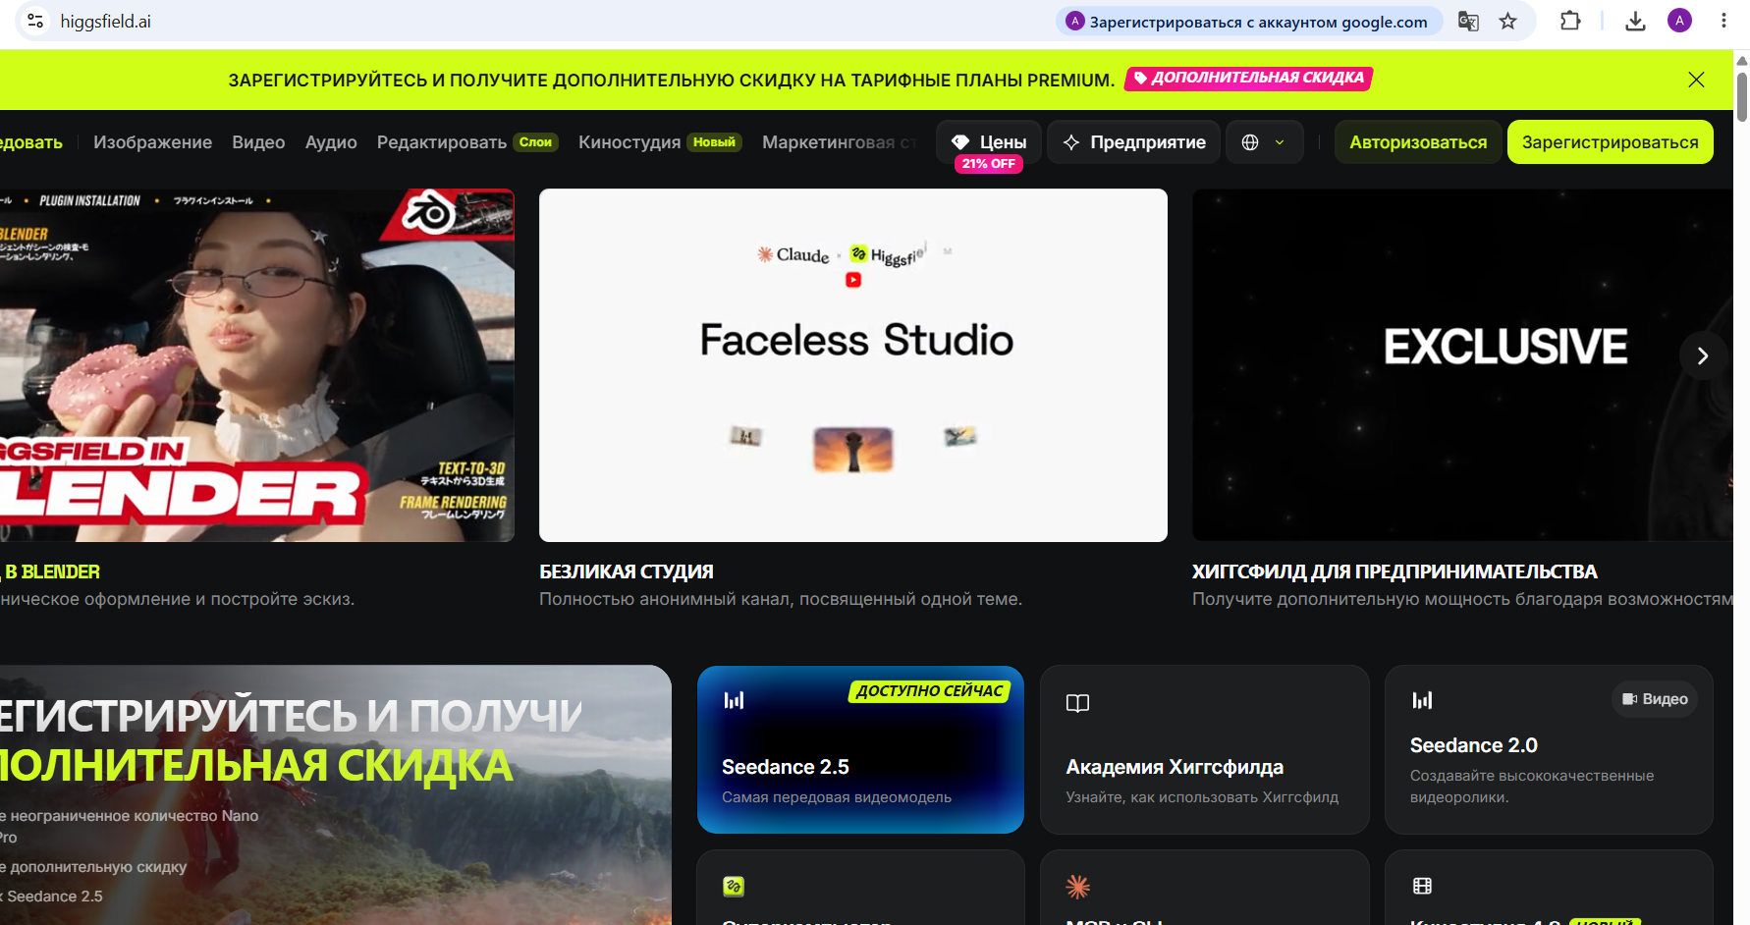Open the Изображение menu item

[x=152, y=142]
